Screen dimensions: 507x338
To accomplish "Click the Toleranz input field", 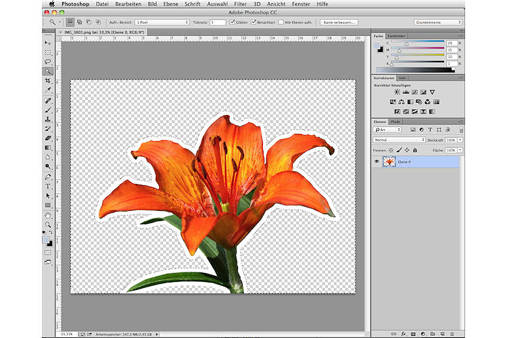I will [x=218, y=22].
